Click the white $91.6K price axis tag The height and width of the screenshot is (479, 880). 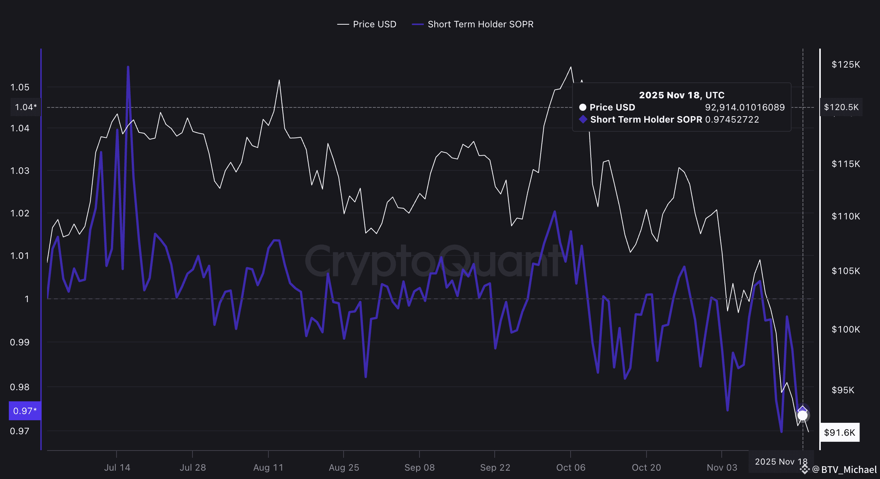click(839, 432)
